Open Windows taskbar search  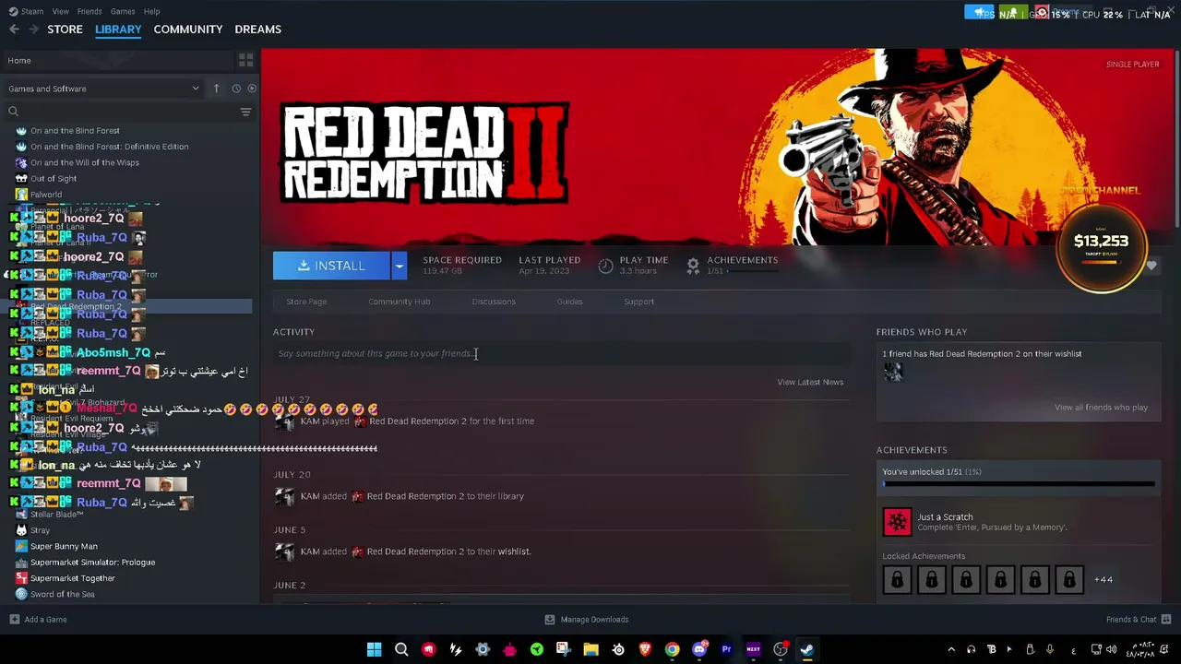(401, 649)
